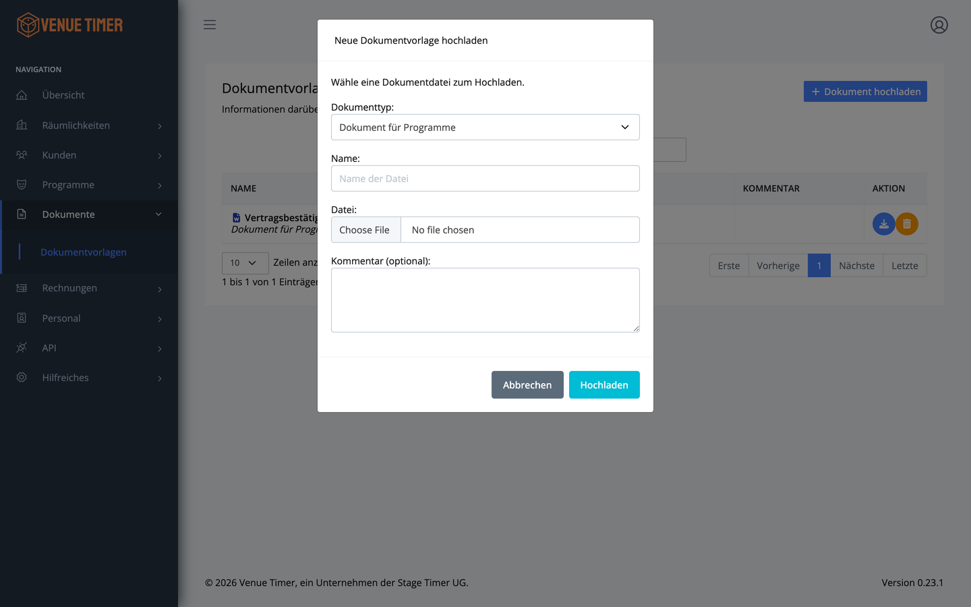The height and width of the screenshot is (607, 971).
Task: Go to the Vorherige page
Action: pyautogui.click(x=778, y=266)
